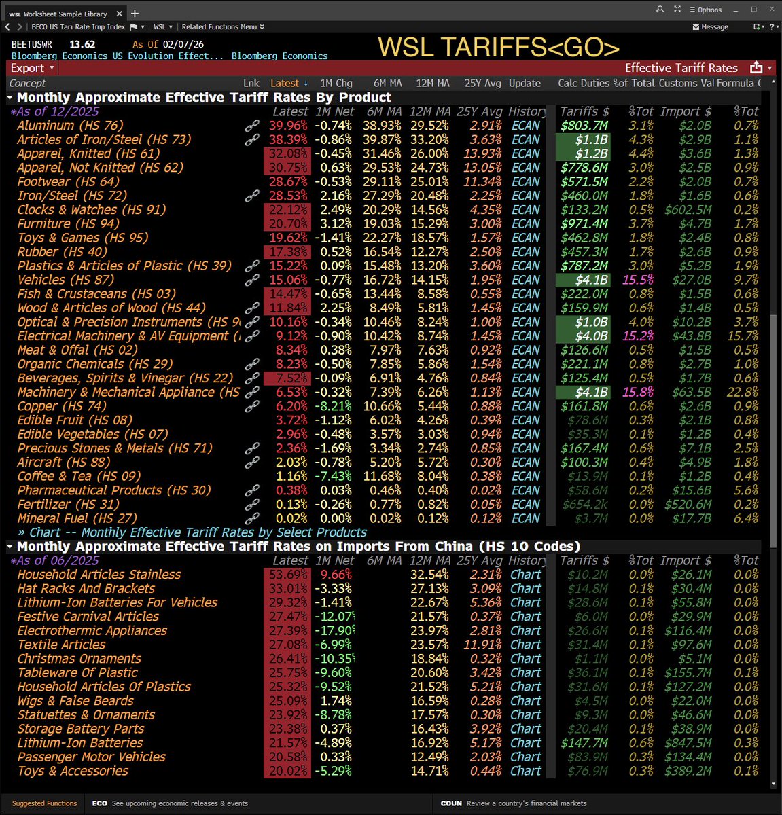
Task: Collapse Monthly Approximate Effective Tariff Rates By Product
Action: 10,98
